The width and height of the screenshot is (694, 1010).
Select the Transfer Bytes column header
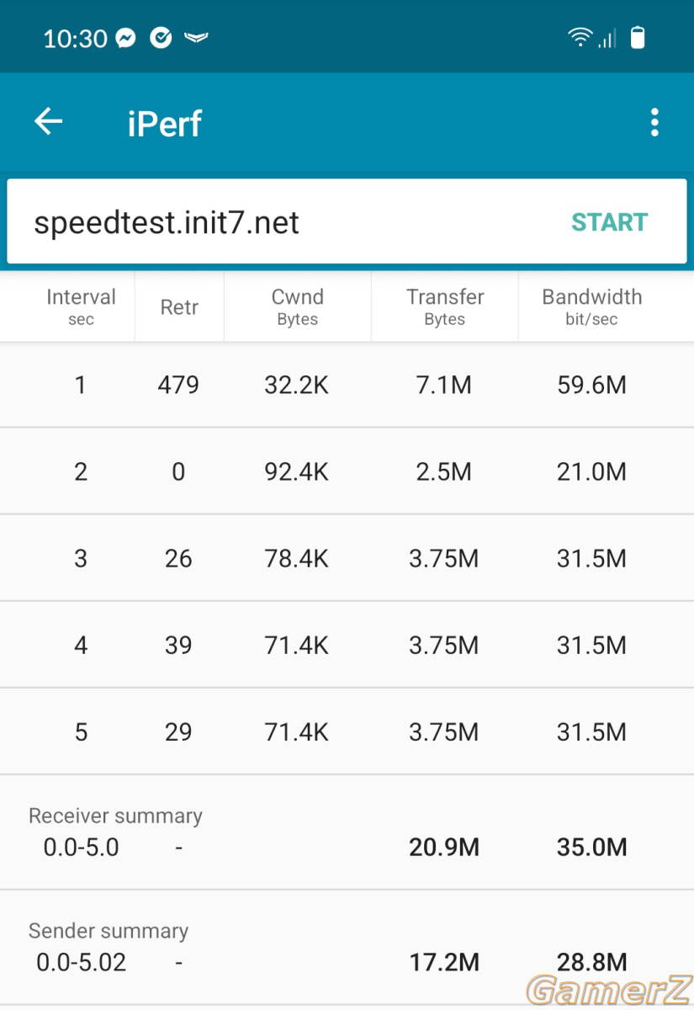coord(445,306)
